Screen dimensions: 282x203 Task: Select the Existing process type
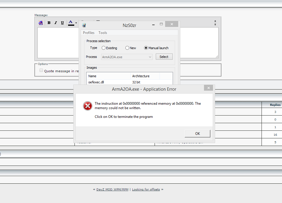click(x=109, y=48)
